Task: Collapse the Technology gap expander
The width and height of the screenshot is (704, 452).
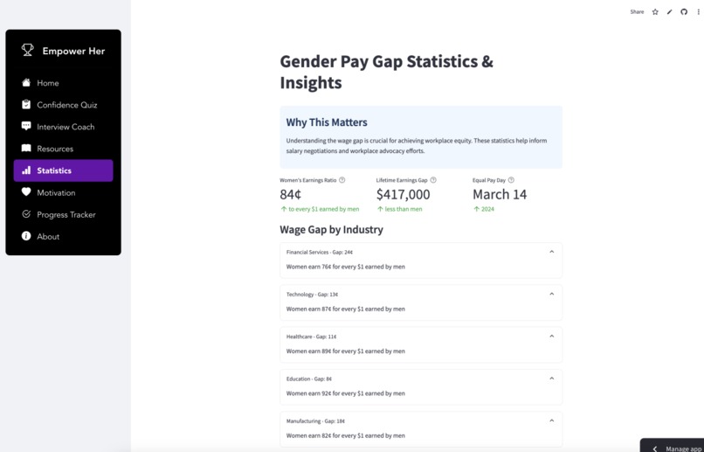Action: (x=421, y=295)
